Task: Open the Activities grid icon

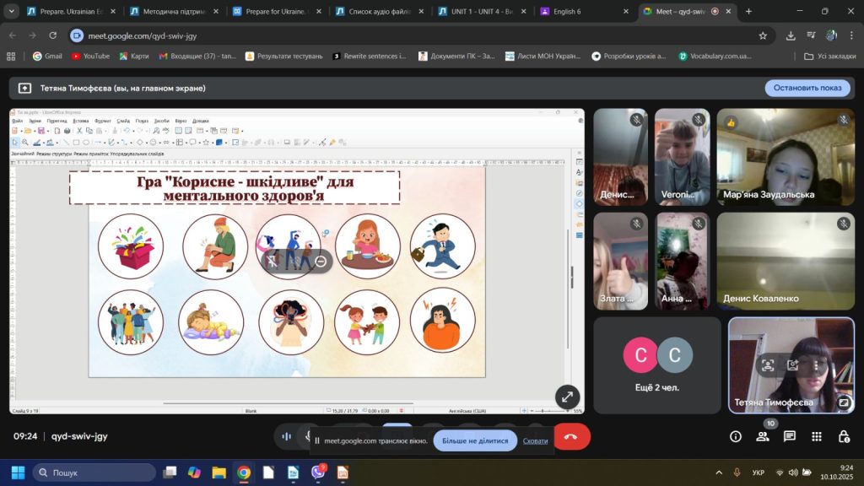Action: (x=816, y=436)
